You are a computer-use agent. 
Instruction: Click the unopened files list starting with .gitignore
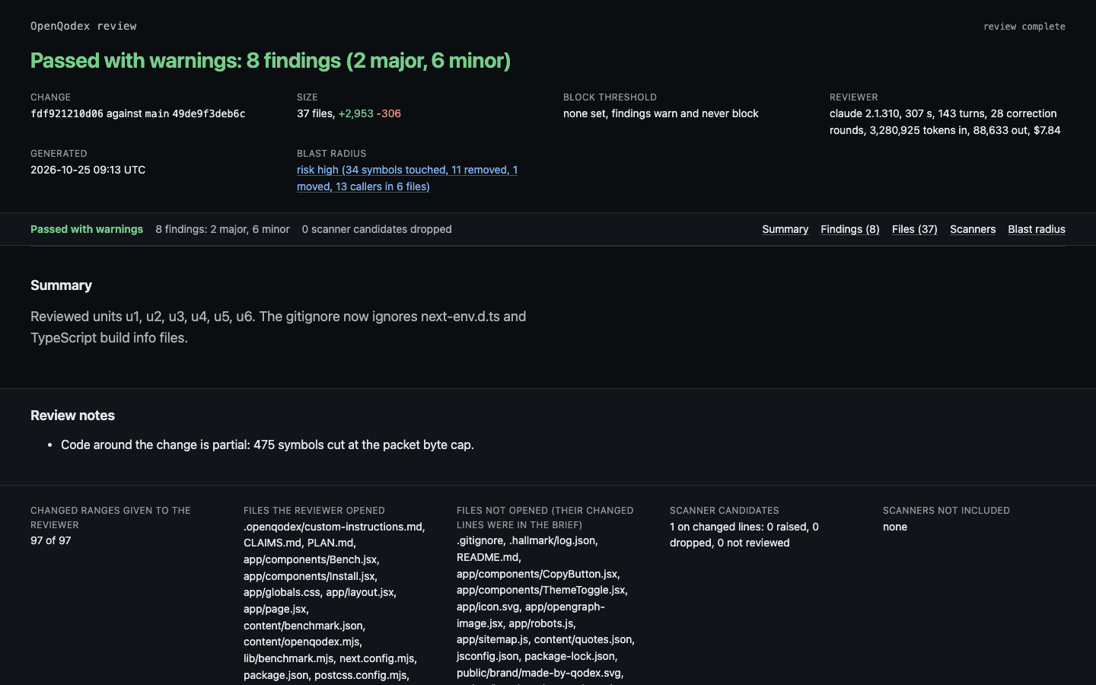(x=546, y=609)
